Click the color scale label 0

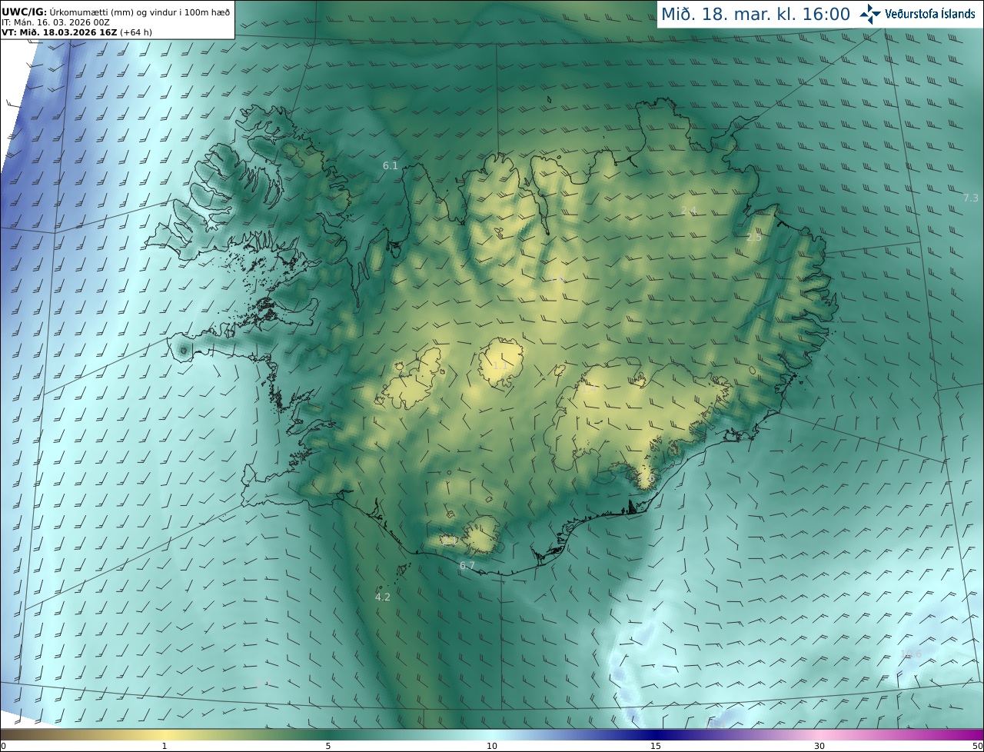coord(3,746)
